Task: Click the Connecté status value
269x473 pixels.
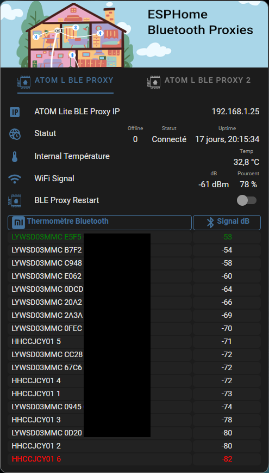Action: pyautogui.click(x=169, y=139)
